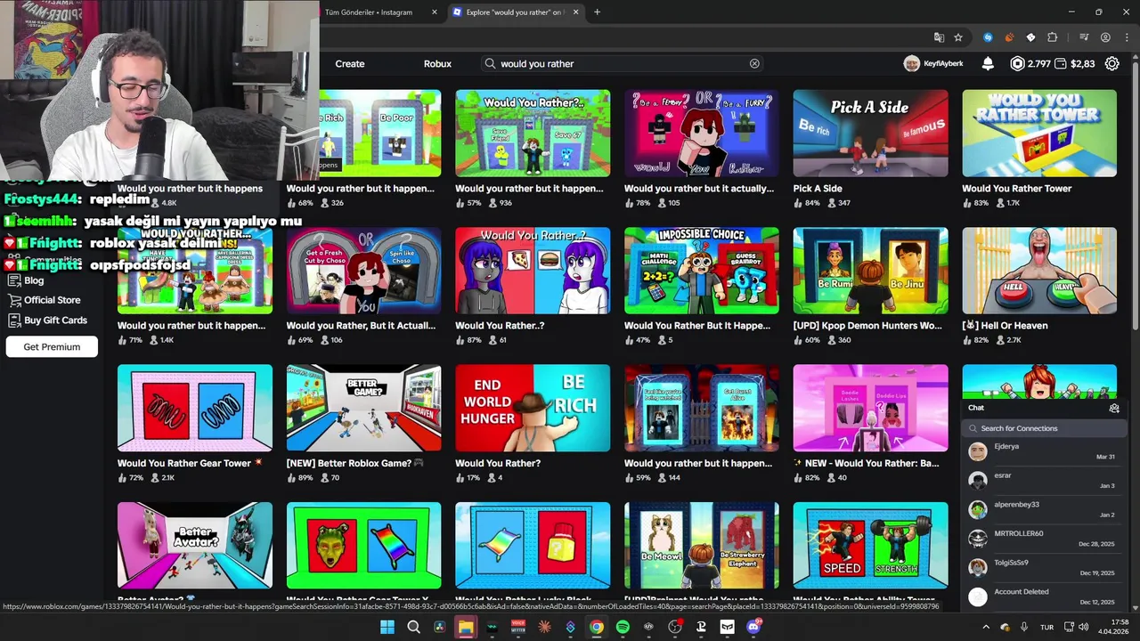Open the chat with alperenbey33
This screenshot has width=1140, height=641.
point(1042,509)
